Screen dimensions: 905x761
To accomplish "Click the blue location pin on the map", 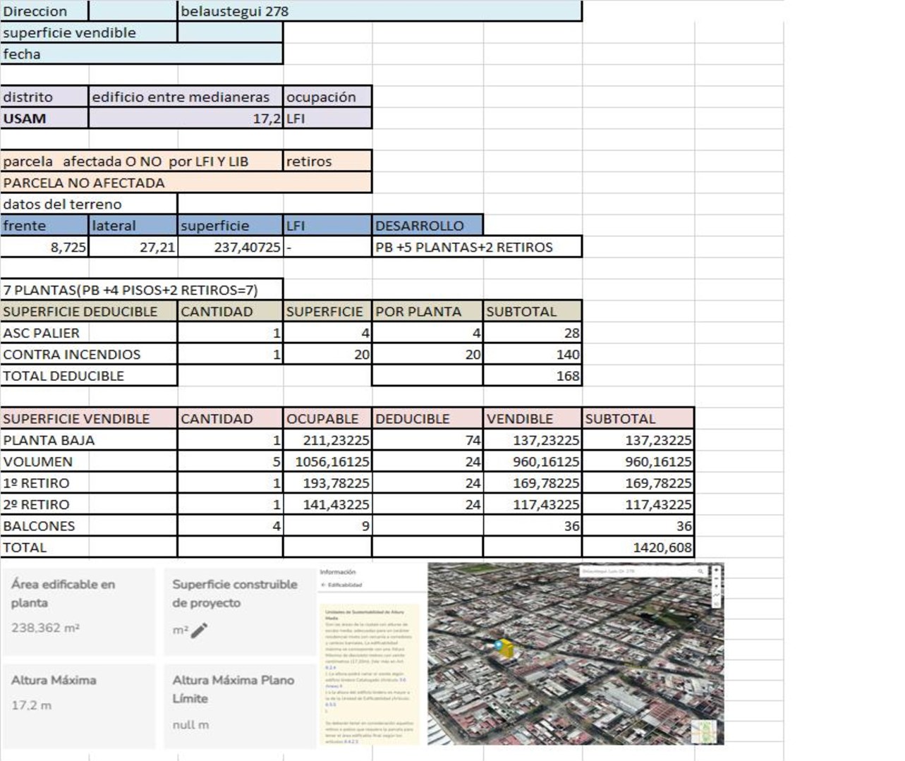I will [499, 645].
